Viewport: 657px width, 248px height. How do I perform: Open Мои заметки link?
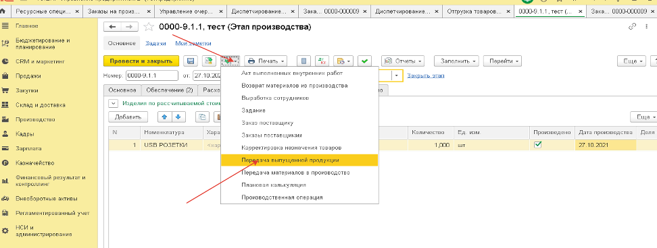coord(193,43)
